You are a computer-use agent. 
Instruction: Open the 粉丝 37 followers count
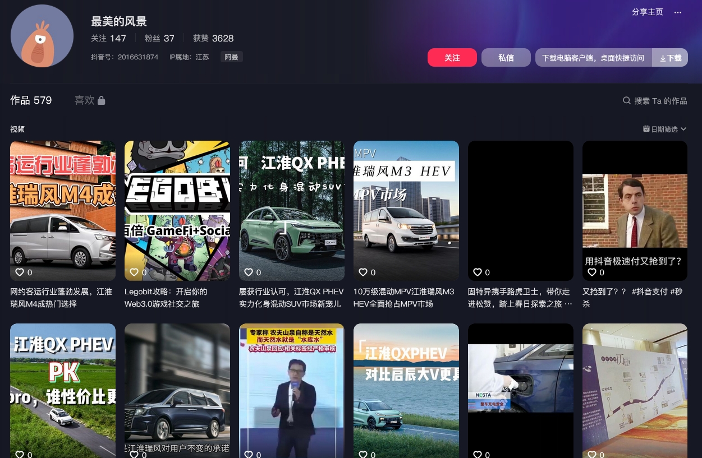point(159,38)
